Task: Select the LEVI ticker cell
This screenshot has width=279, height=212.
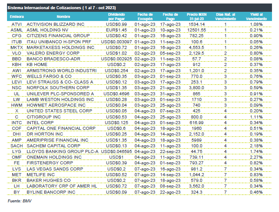Action: 17,82
